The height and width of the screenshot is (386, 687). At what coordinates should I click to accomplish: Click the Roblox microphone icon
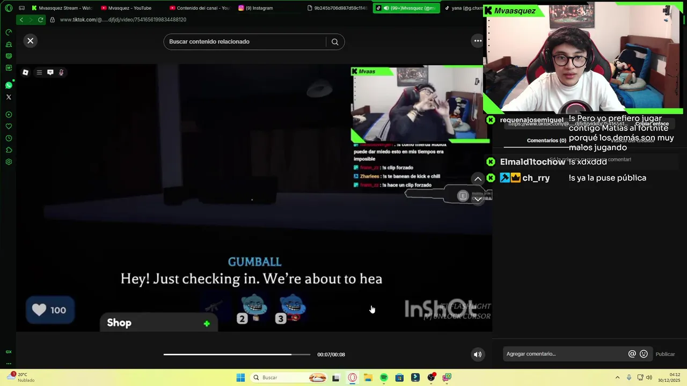point(61,72)
